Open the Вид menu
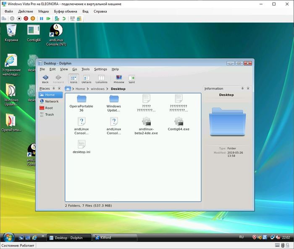 coord(85,11)
